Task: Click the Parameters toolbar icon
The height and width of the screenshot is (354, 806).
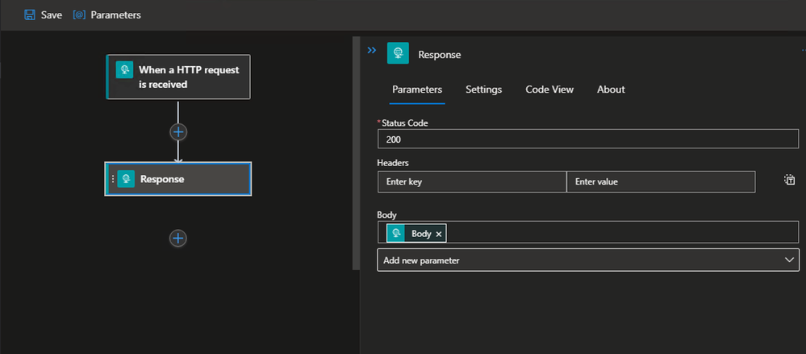Action: (x=79, y=15)
